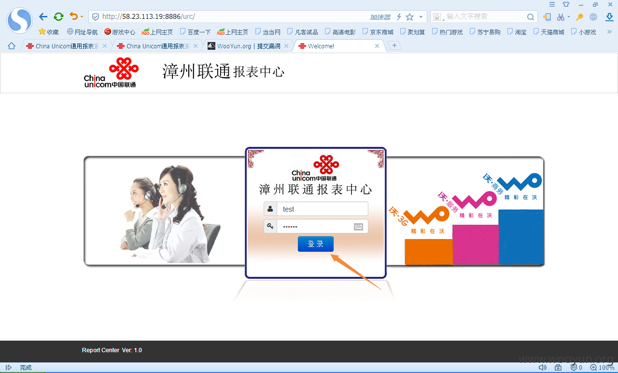Open the 天猫商城 bookmark
This screenshot has width=618, height=373.
point(548,32)
